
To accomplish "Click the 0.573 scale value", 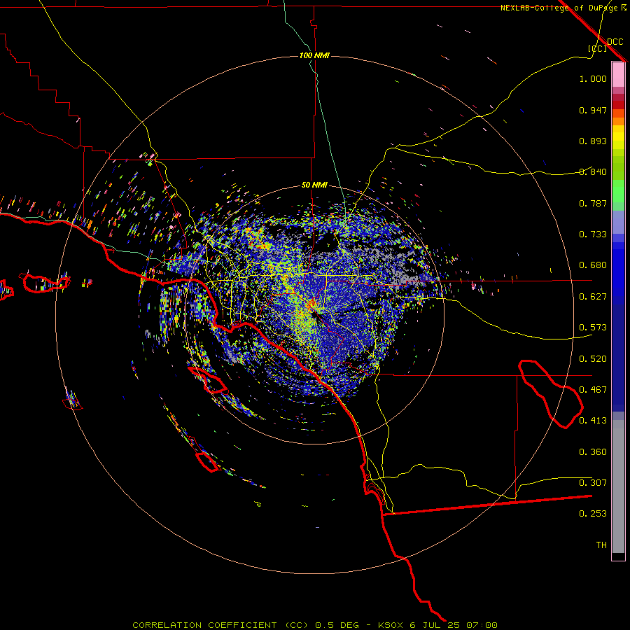I will pos(593,328).
